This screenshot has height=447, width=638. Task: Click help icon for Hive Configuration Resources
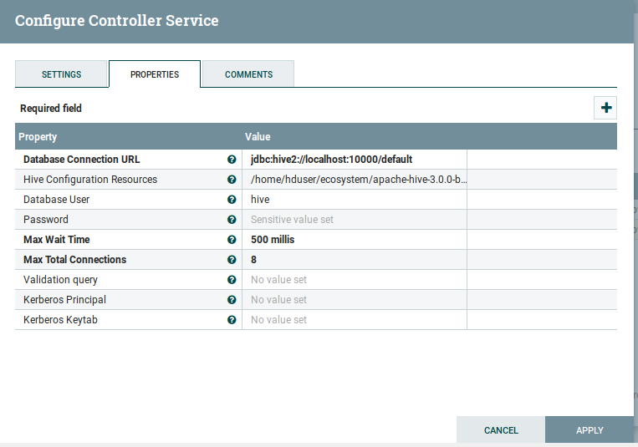pyautogui.click(x=232, y=180)
